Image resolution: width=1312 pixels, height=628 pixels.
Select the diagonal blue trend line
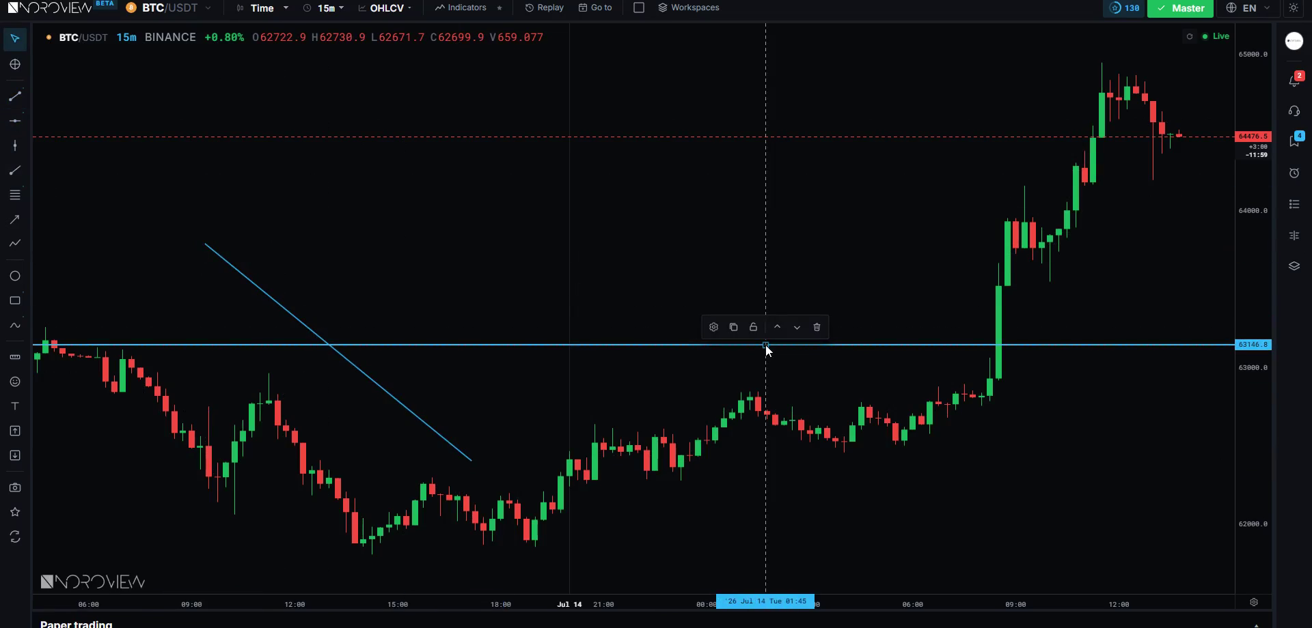pyautogui.click(x=338, y=352)
